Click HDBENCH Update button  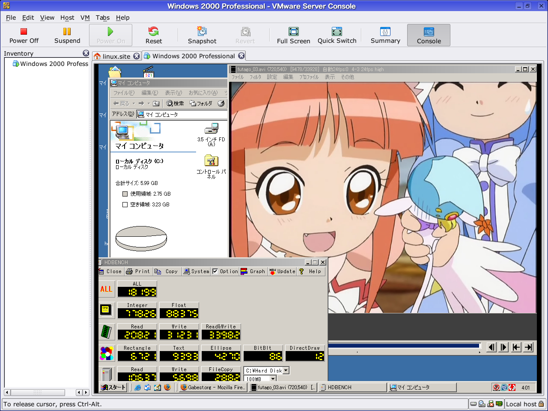(282, 271)
